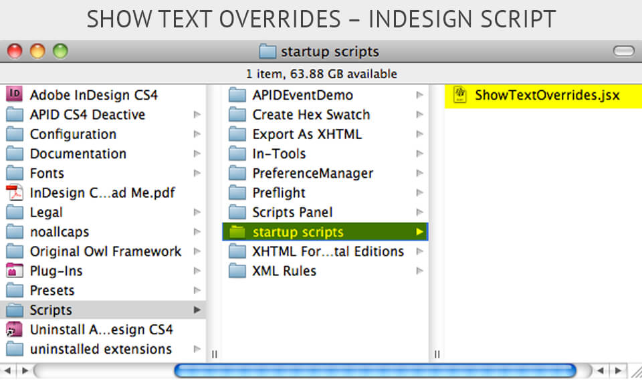Select the Original Owl Framework name
This screenshot has height=383, width=642.
(x=106, y=251)
